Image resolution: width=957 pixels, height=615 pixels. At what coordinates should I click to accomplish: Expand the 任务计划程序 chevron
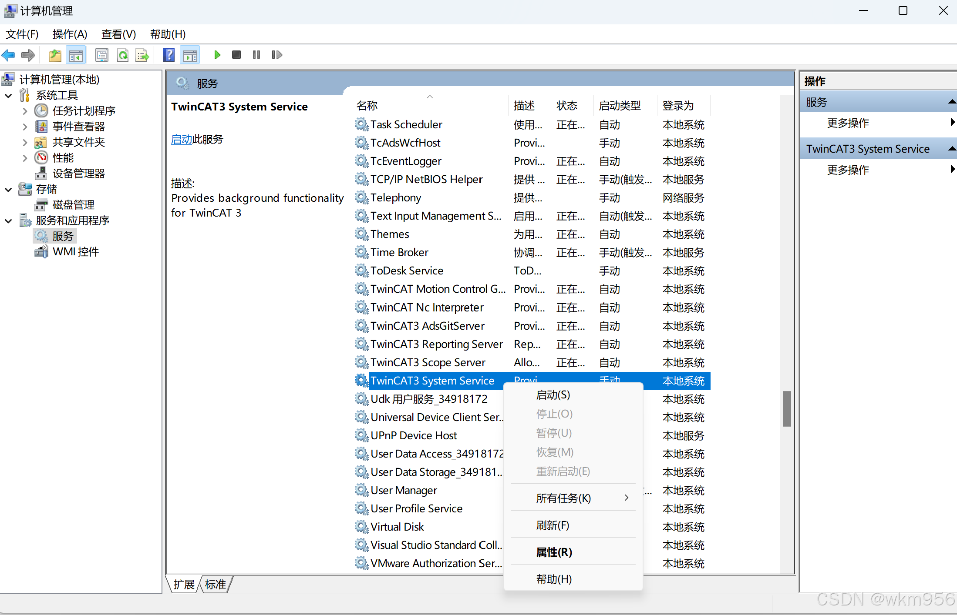click(25, 111)
